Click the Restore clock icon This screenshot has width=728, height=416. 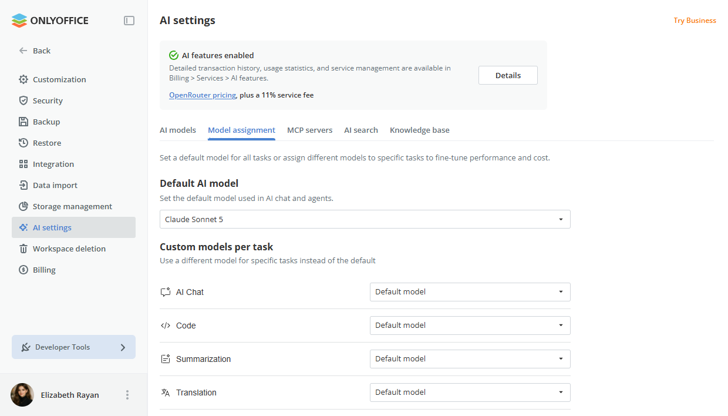[23, 143]
